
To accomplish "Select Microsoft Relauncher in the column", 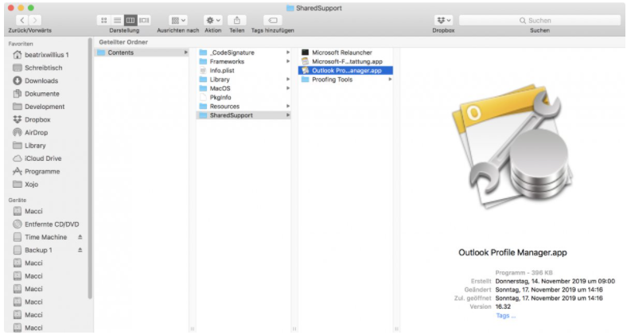I will pos(341,53).
